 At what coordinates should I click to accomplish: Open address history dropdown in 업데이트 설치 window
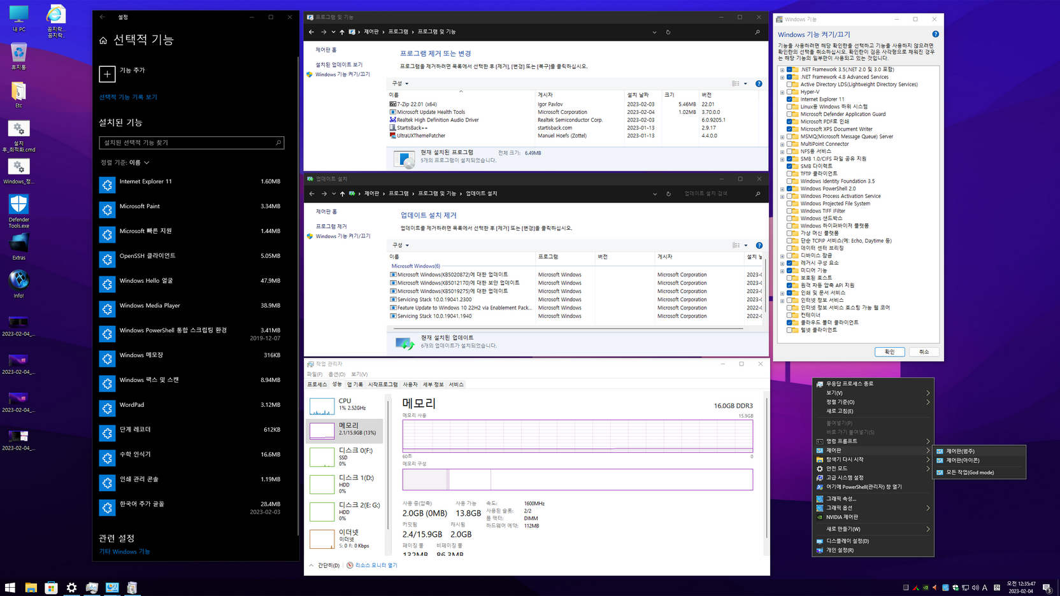tap(655, 194)
